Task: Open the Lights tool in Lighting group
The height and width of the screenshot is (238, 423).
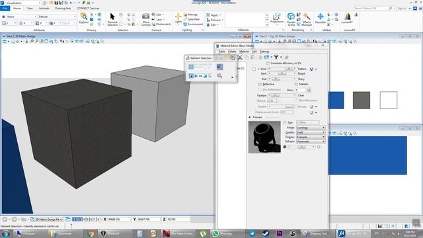Action: tap(178, 19)
